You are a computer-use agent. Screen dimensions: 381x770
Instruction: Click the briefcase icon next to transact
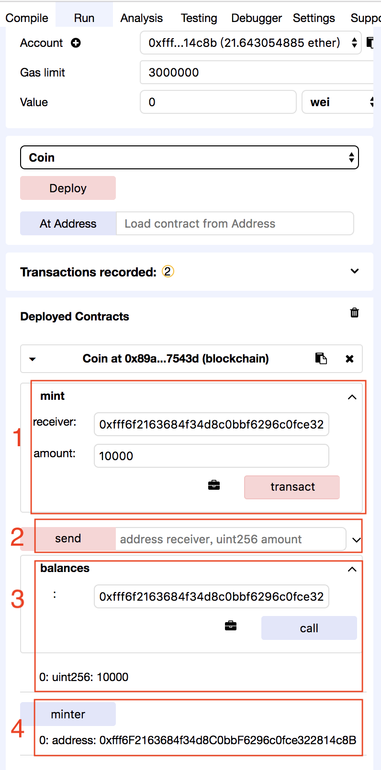click(x=214, y=485)
